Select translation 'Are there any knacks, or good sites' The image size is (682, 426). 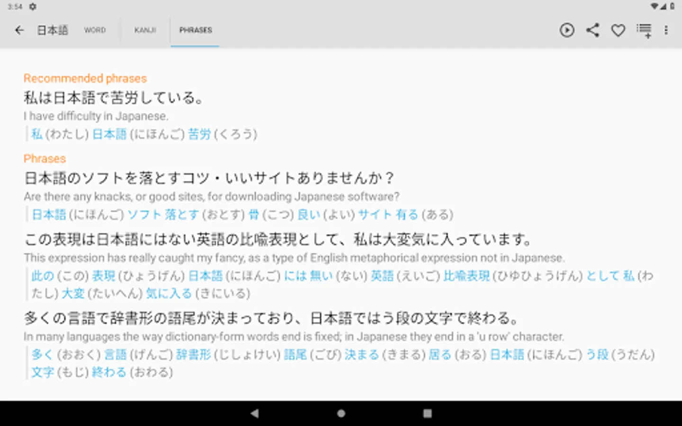(x=212, y=196)
